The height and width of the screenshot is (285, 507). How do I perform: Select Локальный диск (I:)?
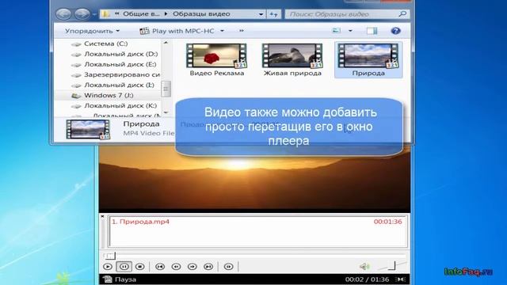click(119, 85)
